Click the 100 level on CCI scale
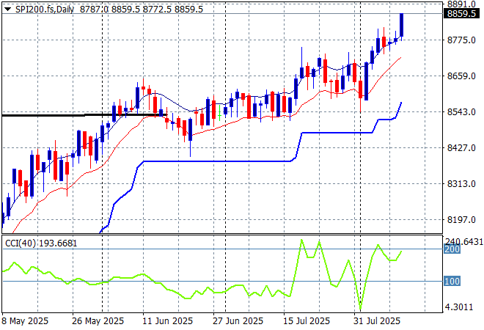Image resolution: width=484 pixels, height=330 pixels. 452,282
